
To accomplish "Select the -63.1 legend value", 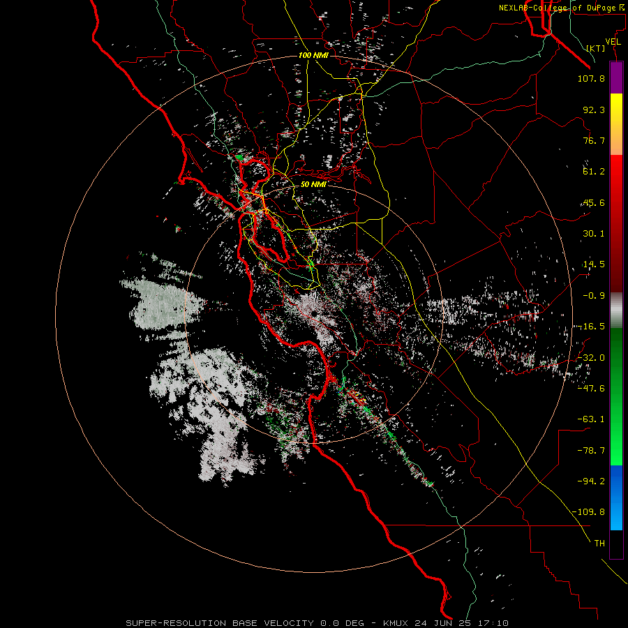I will 591,419.
